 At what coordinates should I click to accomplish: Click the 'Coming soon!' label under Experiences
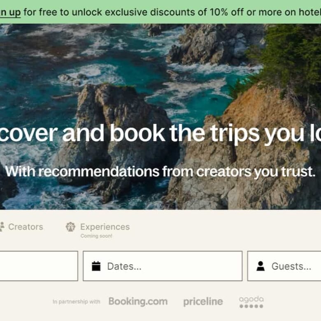coord(96,236)
